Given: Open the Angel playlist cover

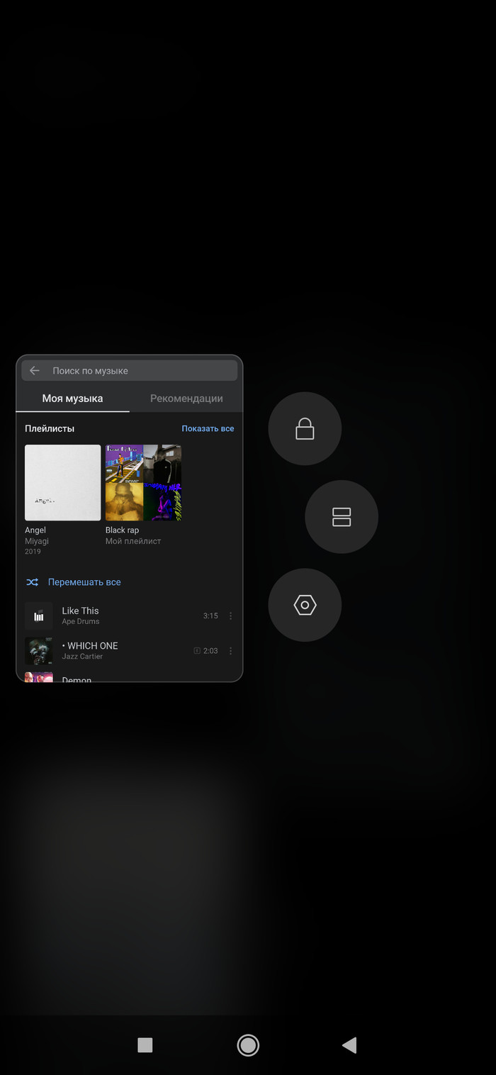Looking at the screenshot, I should (63, 482).
